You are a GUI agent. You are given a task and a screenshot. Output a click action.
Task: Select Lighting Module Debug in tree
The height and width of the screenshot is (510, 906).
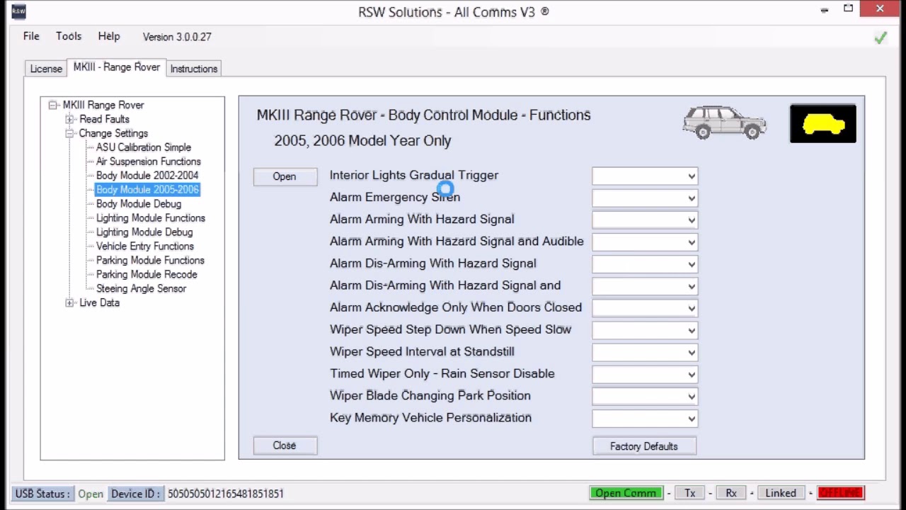click(x=144, y=232)
